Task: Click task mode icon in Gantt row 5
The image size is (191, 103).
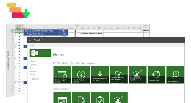Action: point(19,43)
